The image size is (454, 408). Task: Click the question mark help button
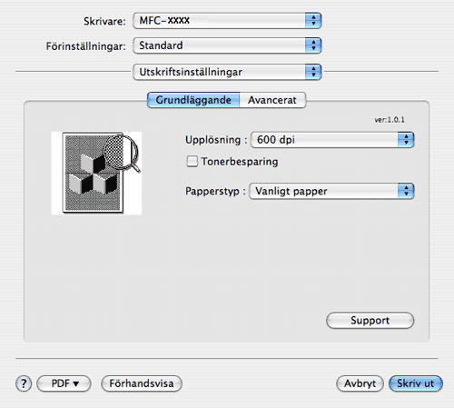(24, 383)
